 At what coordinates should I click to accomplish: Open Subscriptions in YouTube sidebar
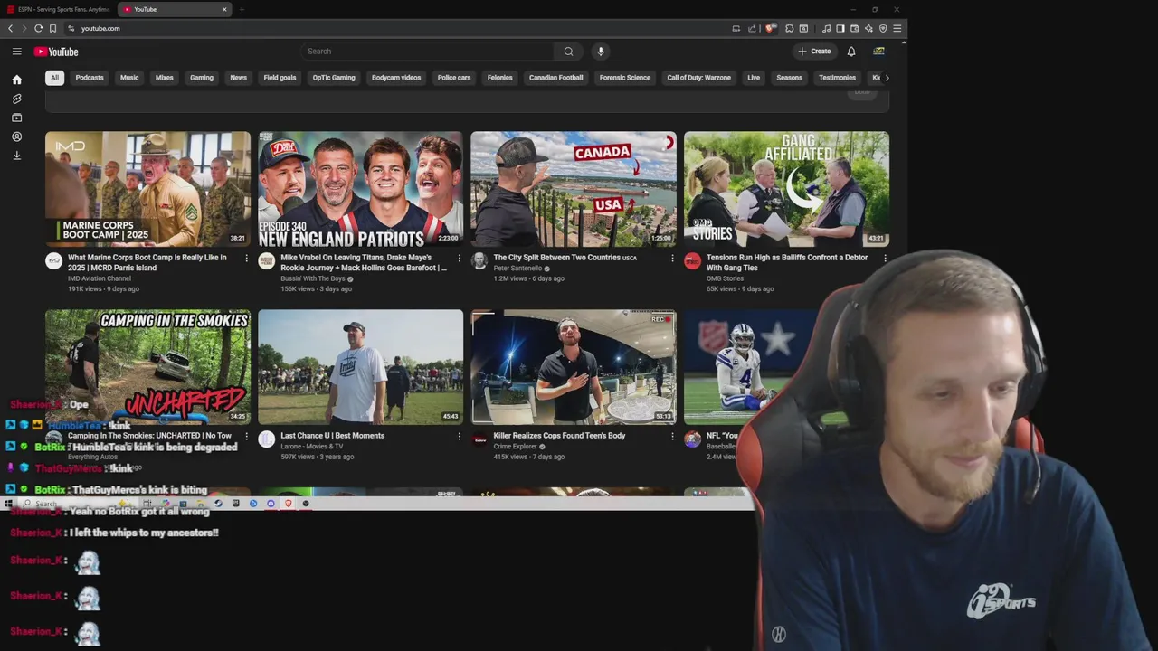16,118
